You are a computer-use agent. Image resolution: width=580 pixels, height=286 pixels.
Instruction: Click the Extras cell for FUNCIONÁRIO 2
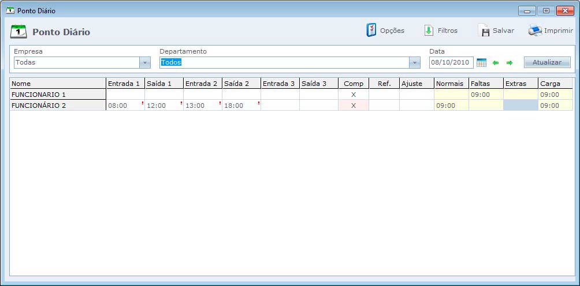point(520,106)
